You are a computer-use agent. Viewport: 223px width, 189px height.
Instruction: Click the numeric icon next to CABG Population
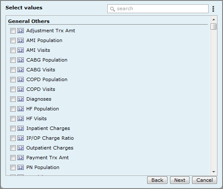20,60
